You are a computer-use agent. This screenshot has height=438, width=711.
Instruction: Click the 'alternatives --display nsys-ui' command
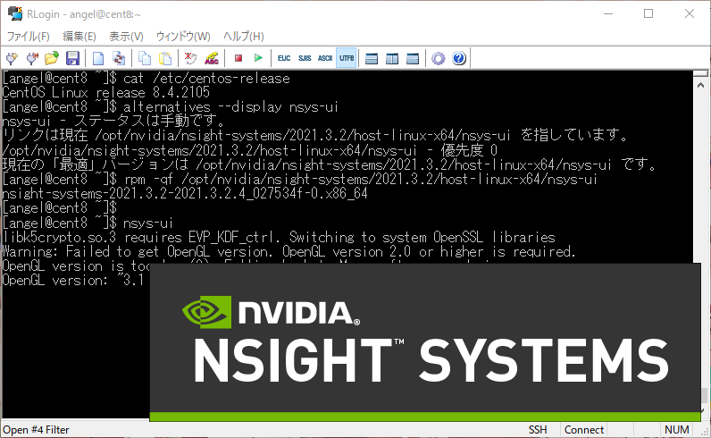click(230, 107)
